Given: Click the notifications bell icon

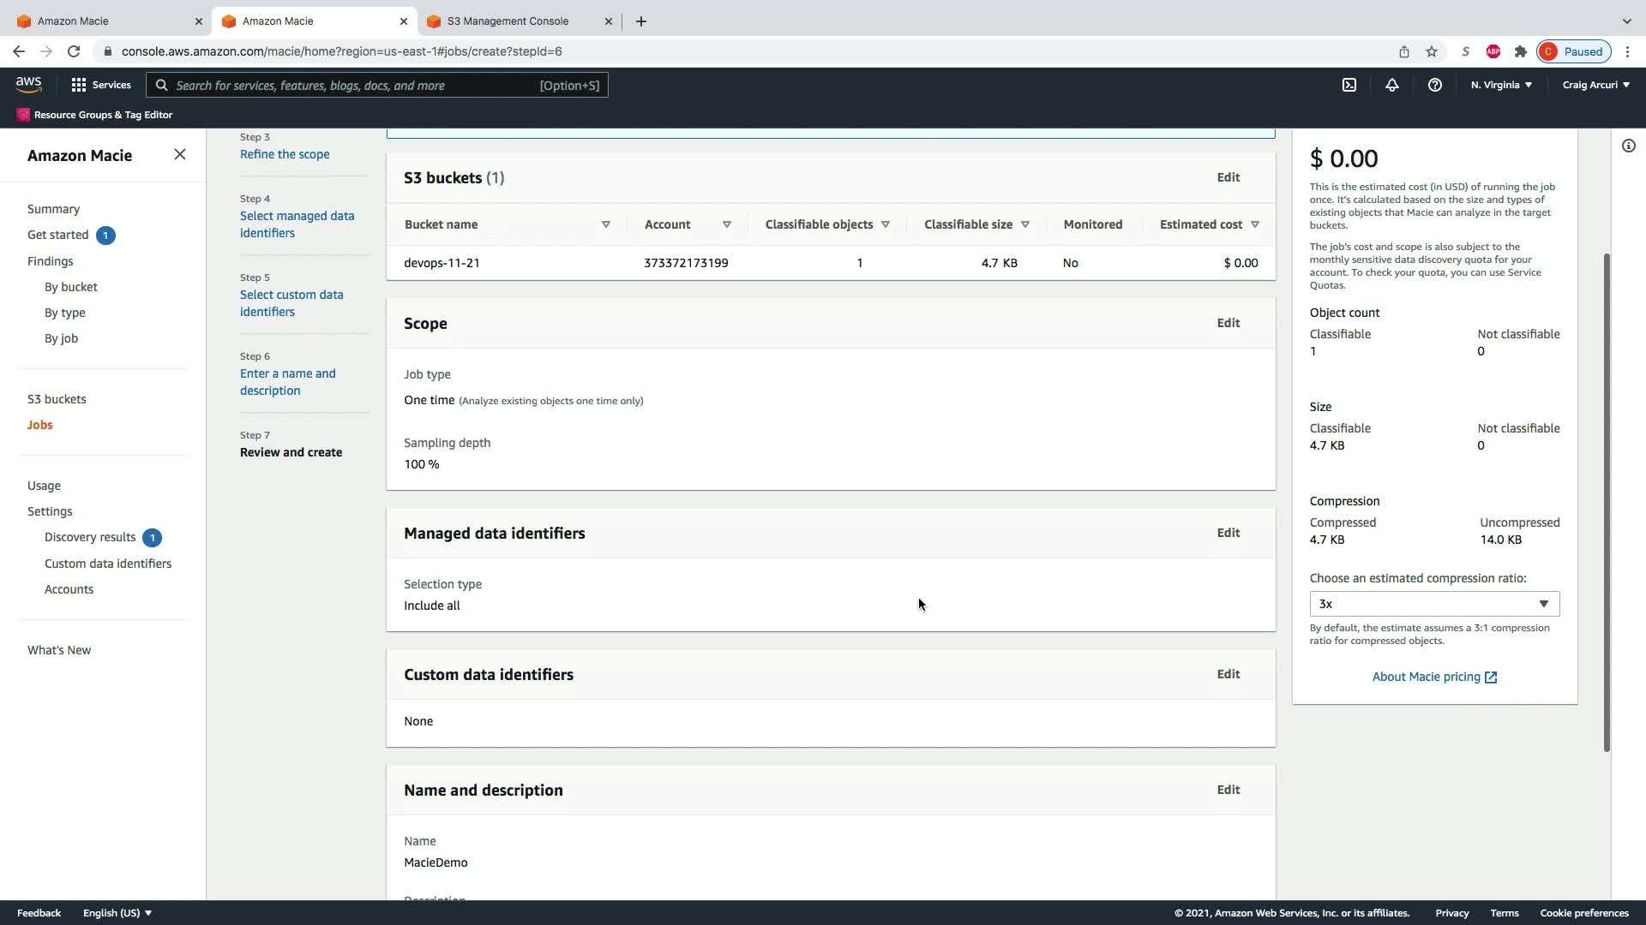Looking at the screenshot, I should (x=1391, y=85).
